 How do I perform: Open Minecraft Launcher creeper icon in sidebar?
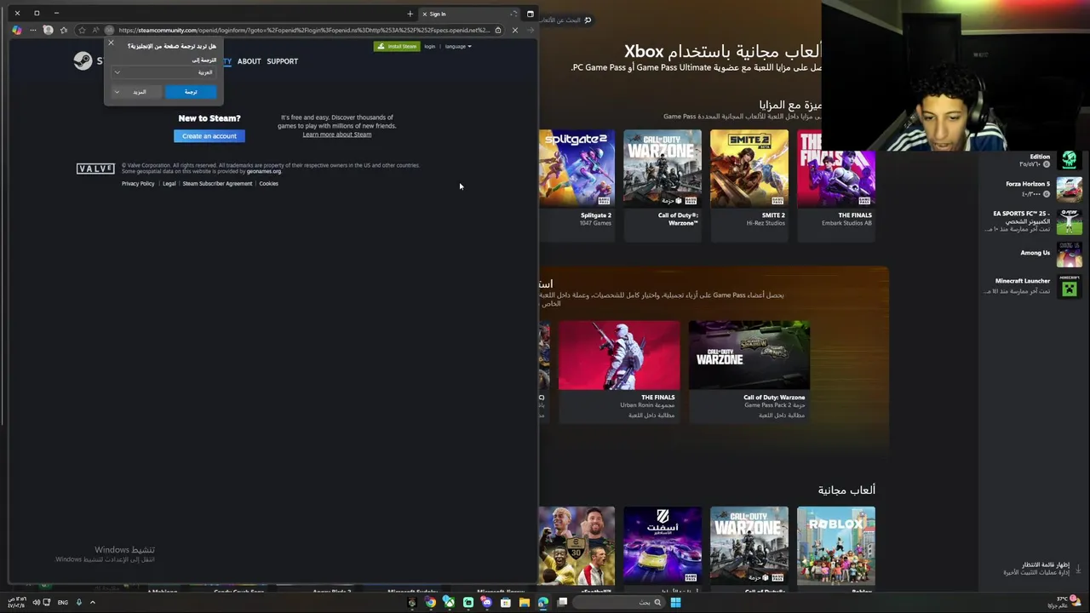point(1069,287)
